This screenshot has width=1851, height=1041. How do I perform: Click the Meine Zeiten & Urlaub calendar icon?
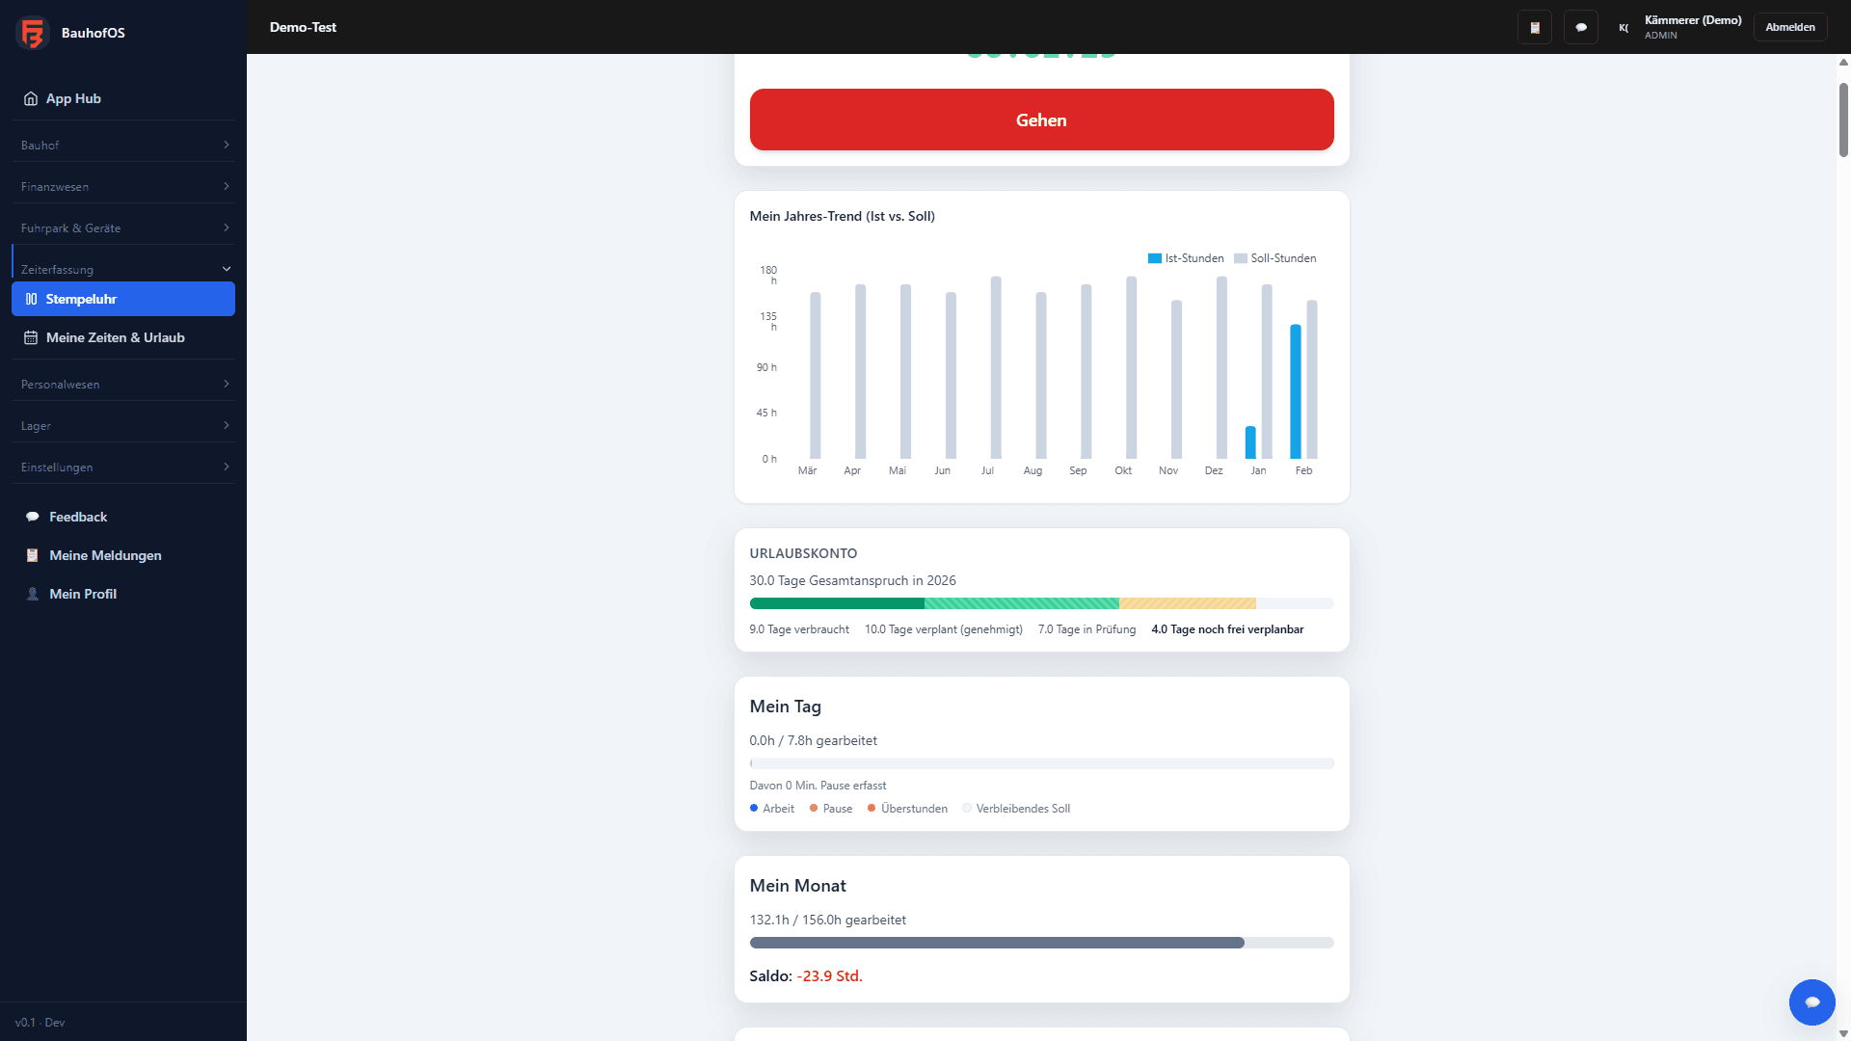point(31,338)
